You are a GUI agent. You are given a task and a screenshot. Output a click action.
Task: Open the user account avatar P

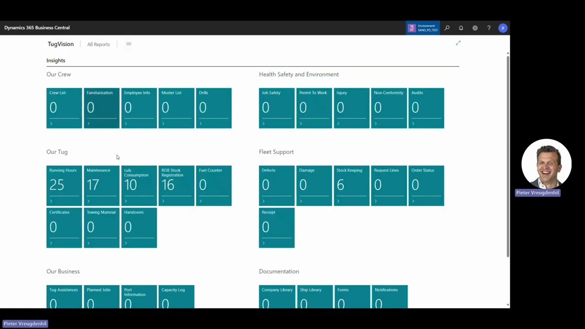pyautogui.click(x=503, y=28)
